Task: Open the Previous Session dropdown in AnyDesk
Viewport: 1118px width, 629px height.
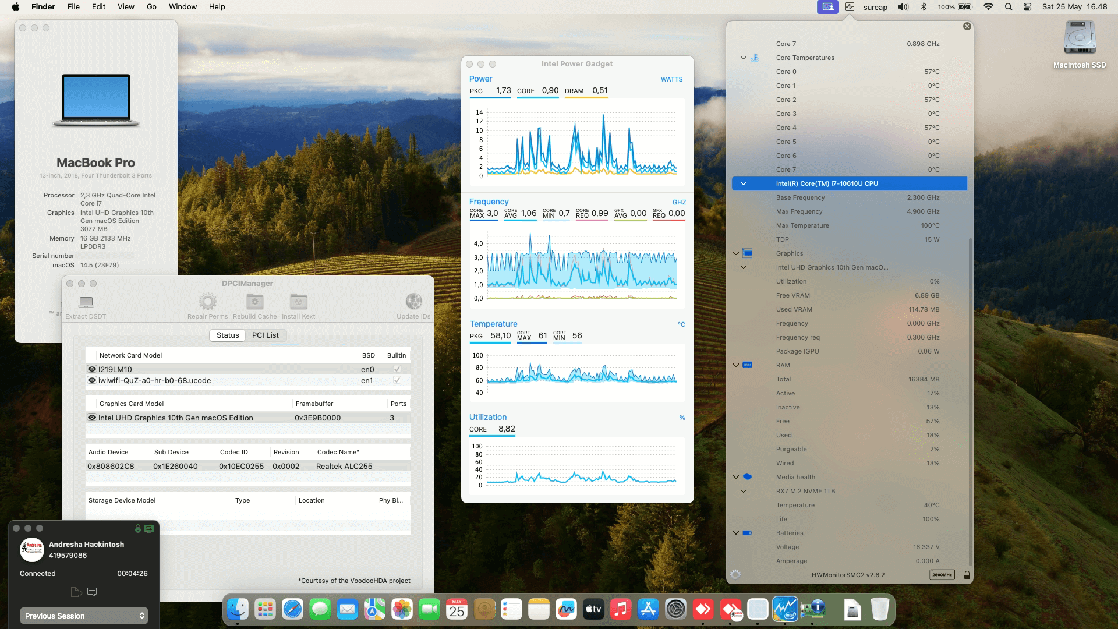Action: pos(84,616)
